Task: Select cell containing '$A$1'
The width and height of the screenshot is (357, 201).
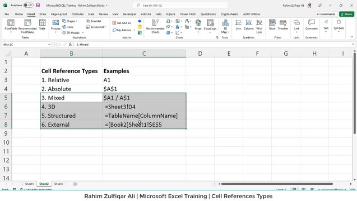Action: [x=144, y=89]
